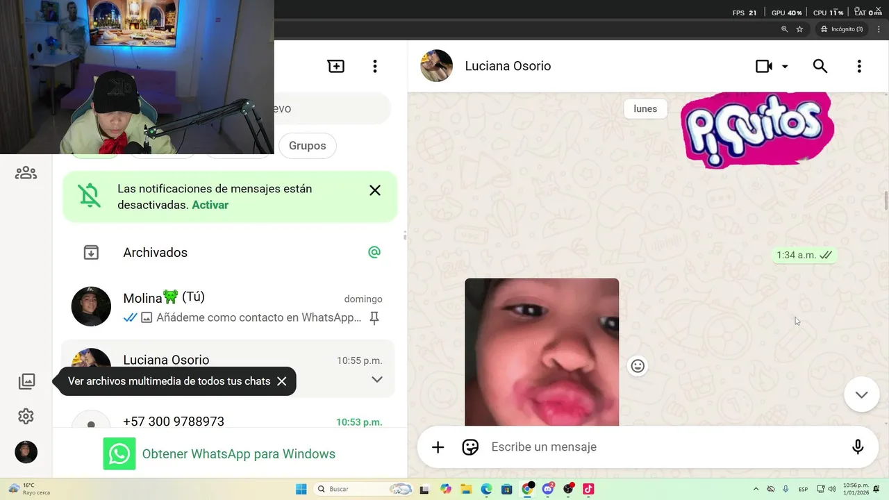Image resolution: width=889 pixels, height=500 pixels.
Task: Open File Explorer from the taskbar
Action: 465,489
